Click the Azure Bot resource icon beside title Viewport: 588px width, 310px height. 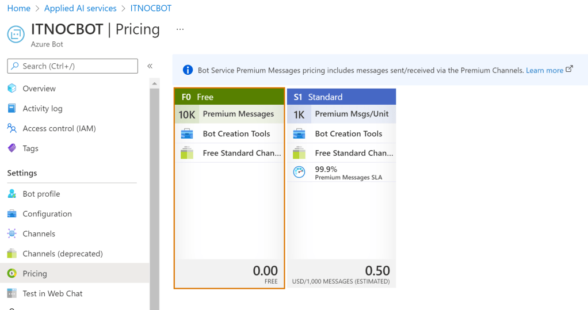(16, 34)
